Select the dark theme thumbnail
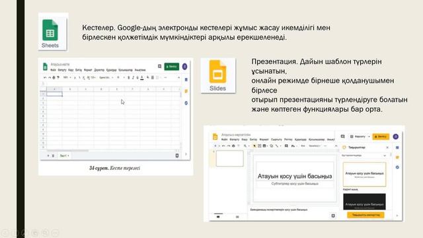This screenshot has width=423, height=238. click(x=364, y=202)
